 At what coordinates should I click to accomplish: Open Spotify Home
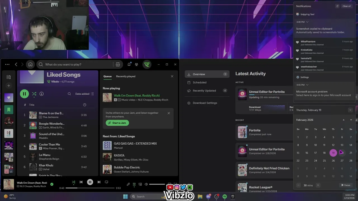(x=30, y=64)
